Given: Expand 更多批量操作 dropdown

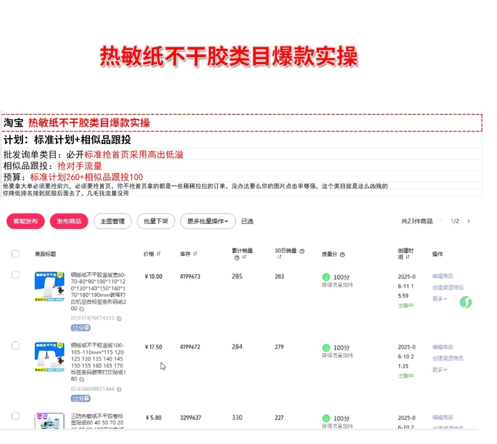Looking at the screenshot, I should click(208, 221).
